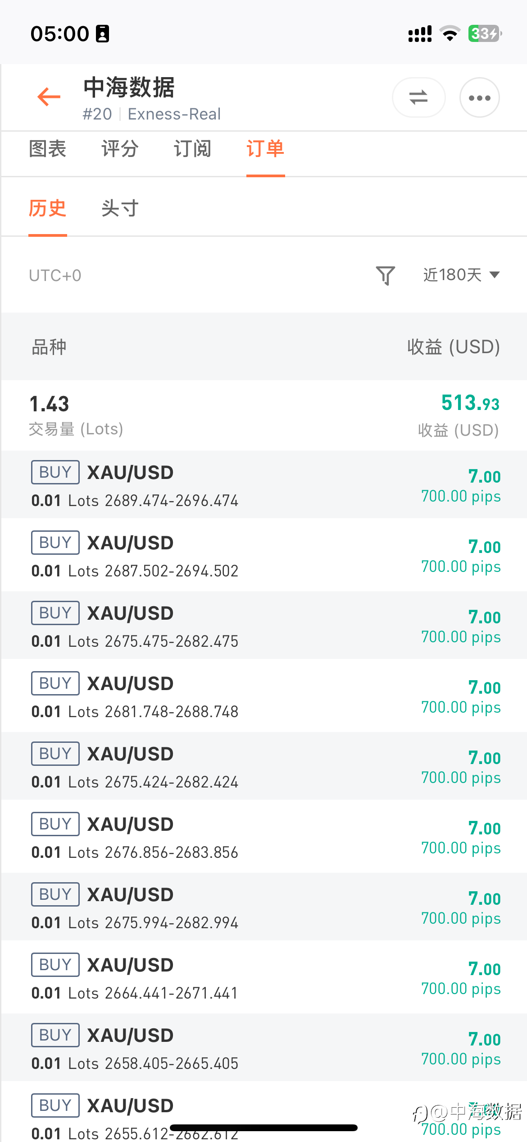
Task: Open the 订阅 tab
Action: click(x=192, y=149)
